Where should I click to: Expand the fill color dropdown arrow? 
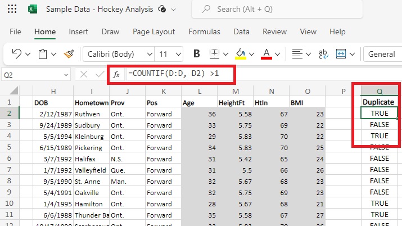click(x=251, y=55)
